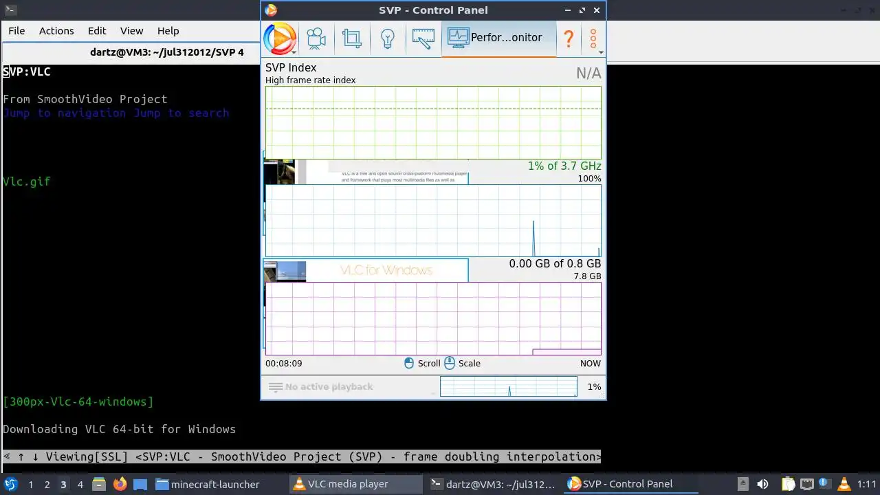Click the mini CPU graph in SVP footer
Screen dimensions: 880x495
(x=509, y=386)
